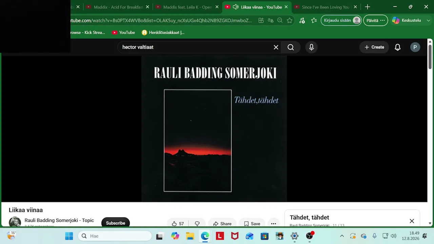Subscribe to Rauli Badding Somerjoki - Topic
Viewport: 434px width, 244px height.
click(115, 223)
